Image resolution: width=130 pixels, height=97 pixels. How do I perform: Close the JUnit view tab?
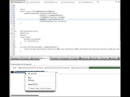click(48, 58)
